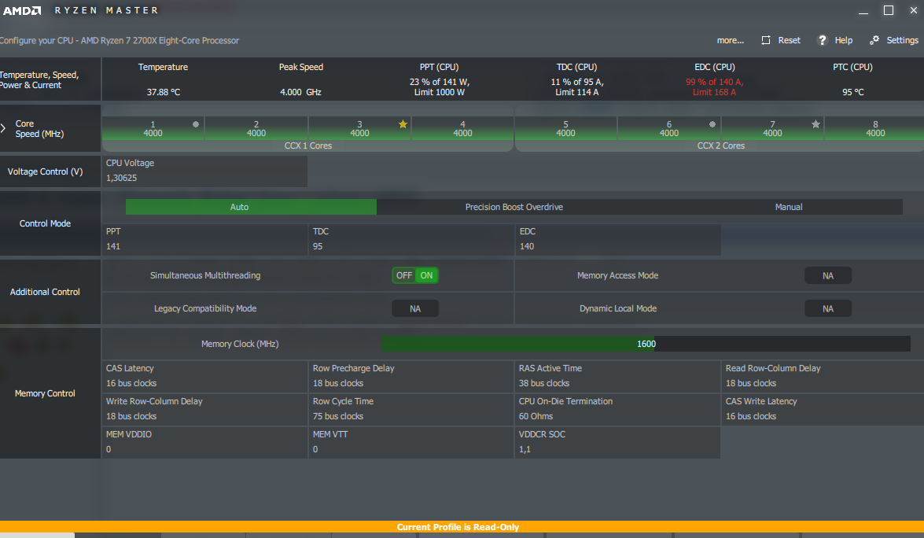
Task: Click the AMD logo in the title bar
Action: tap(22, 10)
